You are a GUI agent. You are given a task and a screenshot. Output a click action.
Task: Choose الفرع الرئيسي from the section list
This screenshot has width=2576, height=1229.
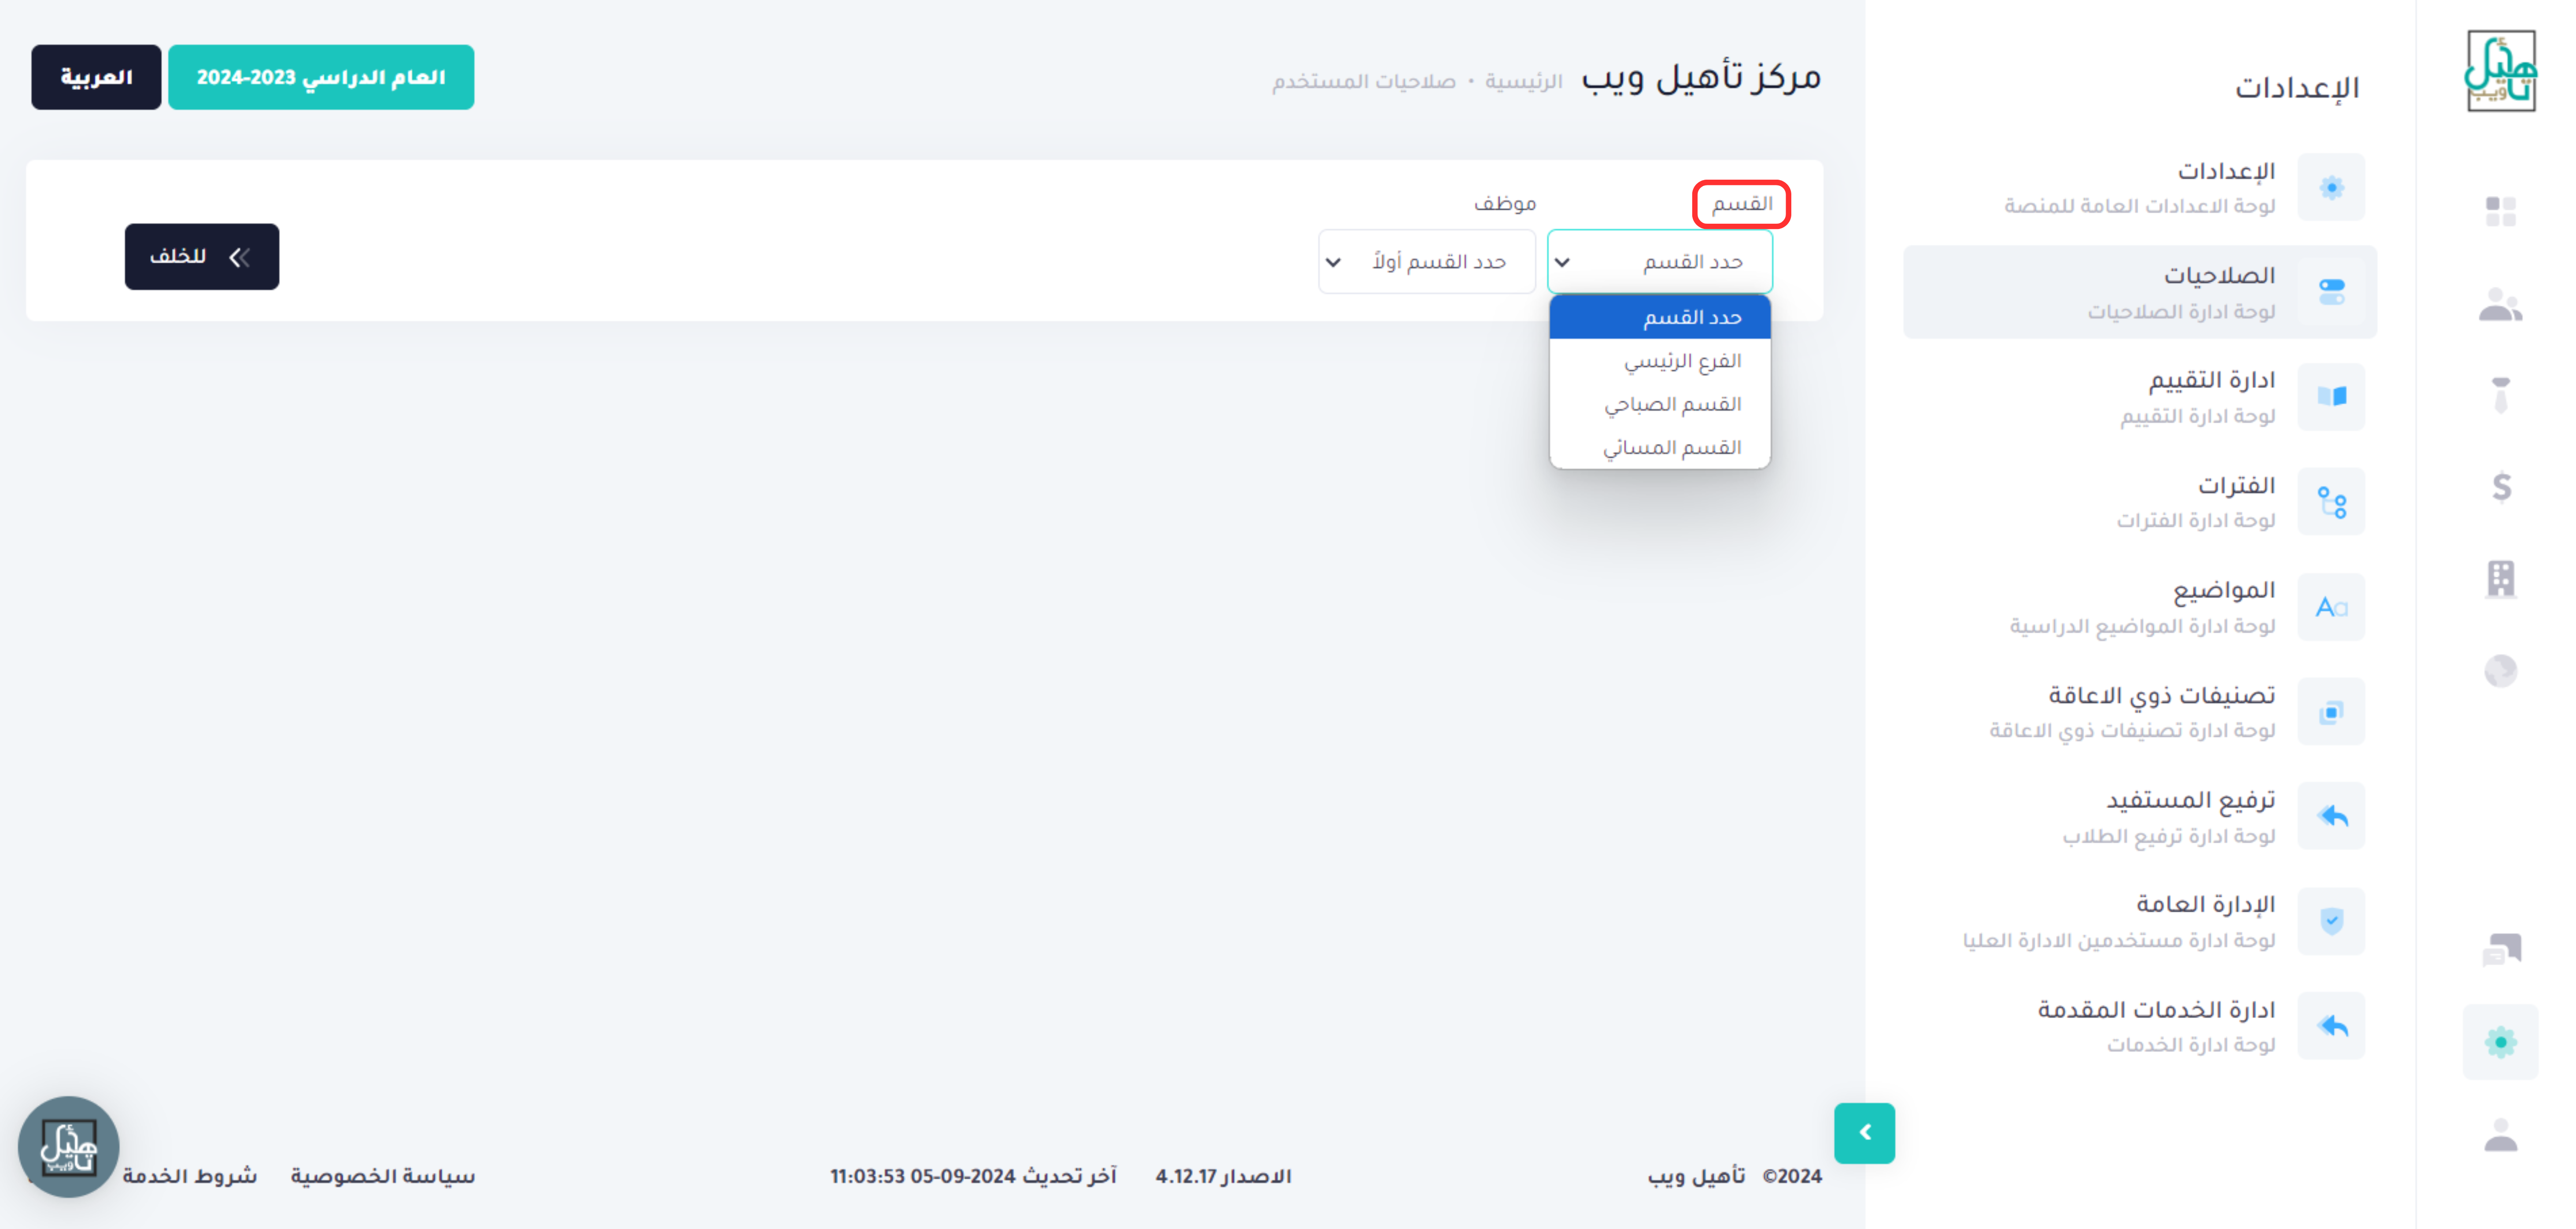pos(1660,361)
